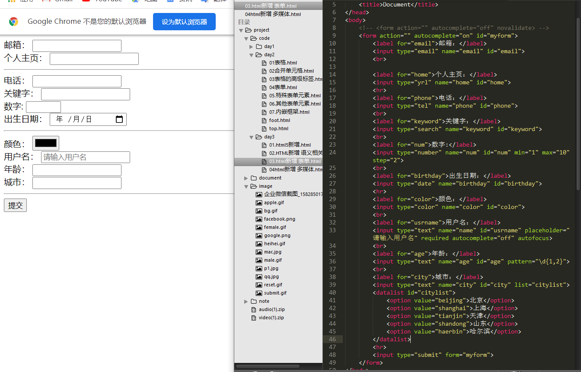Open 05.特殊表单元素.html file
The image size is (581, 372).
(x=295, y=96)
